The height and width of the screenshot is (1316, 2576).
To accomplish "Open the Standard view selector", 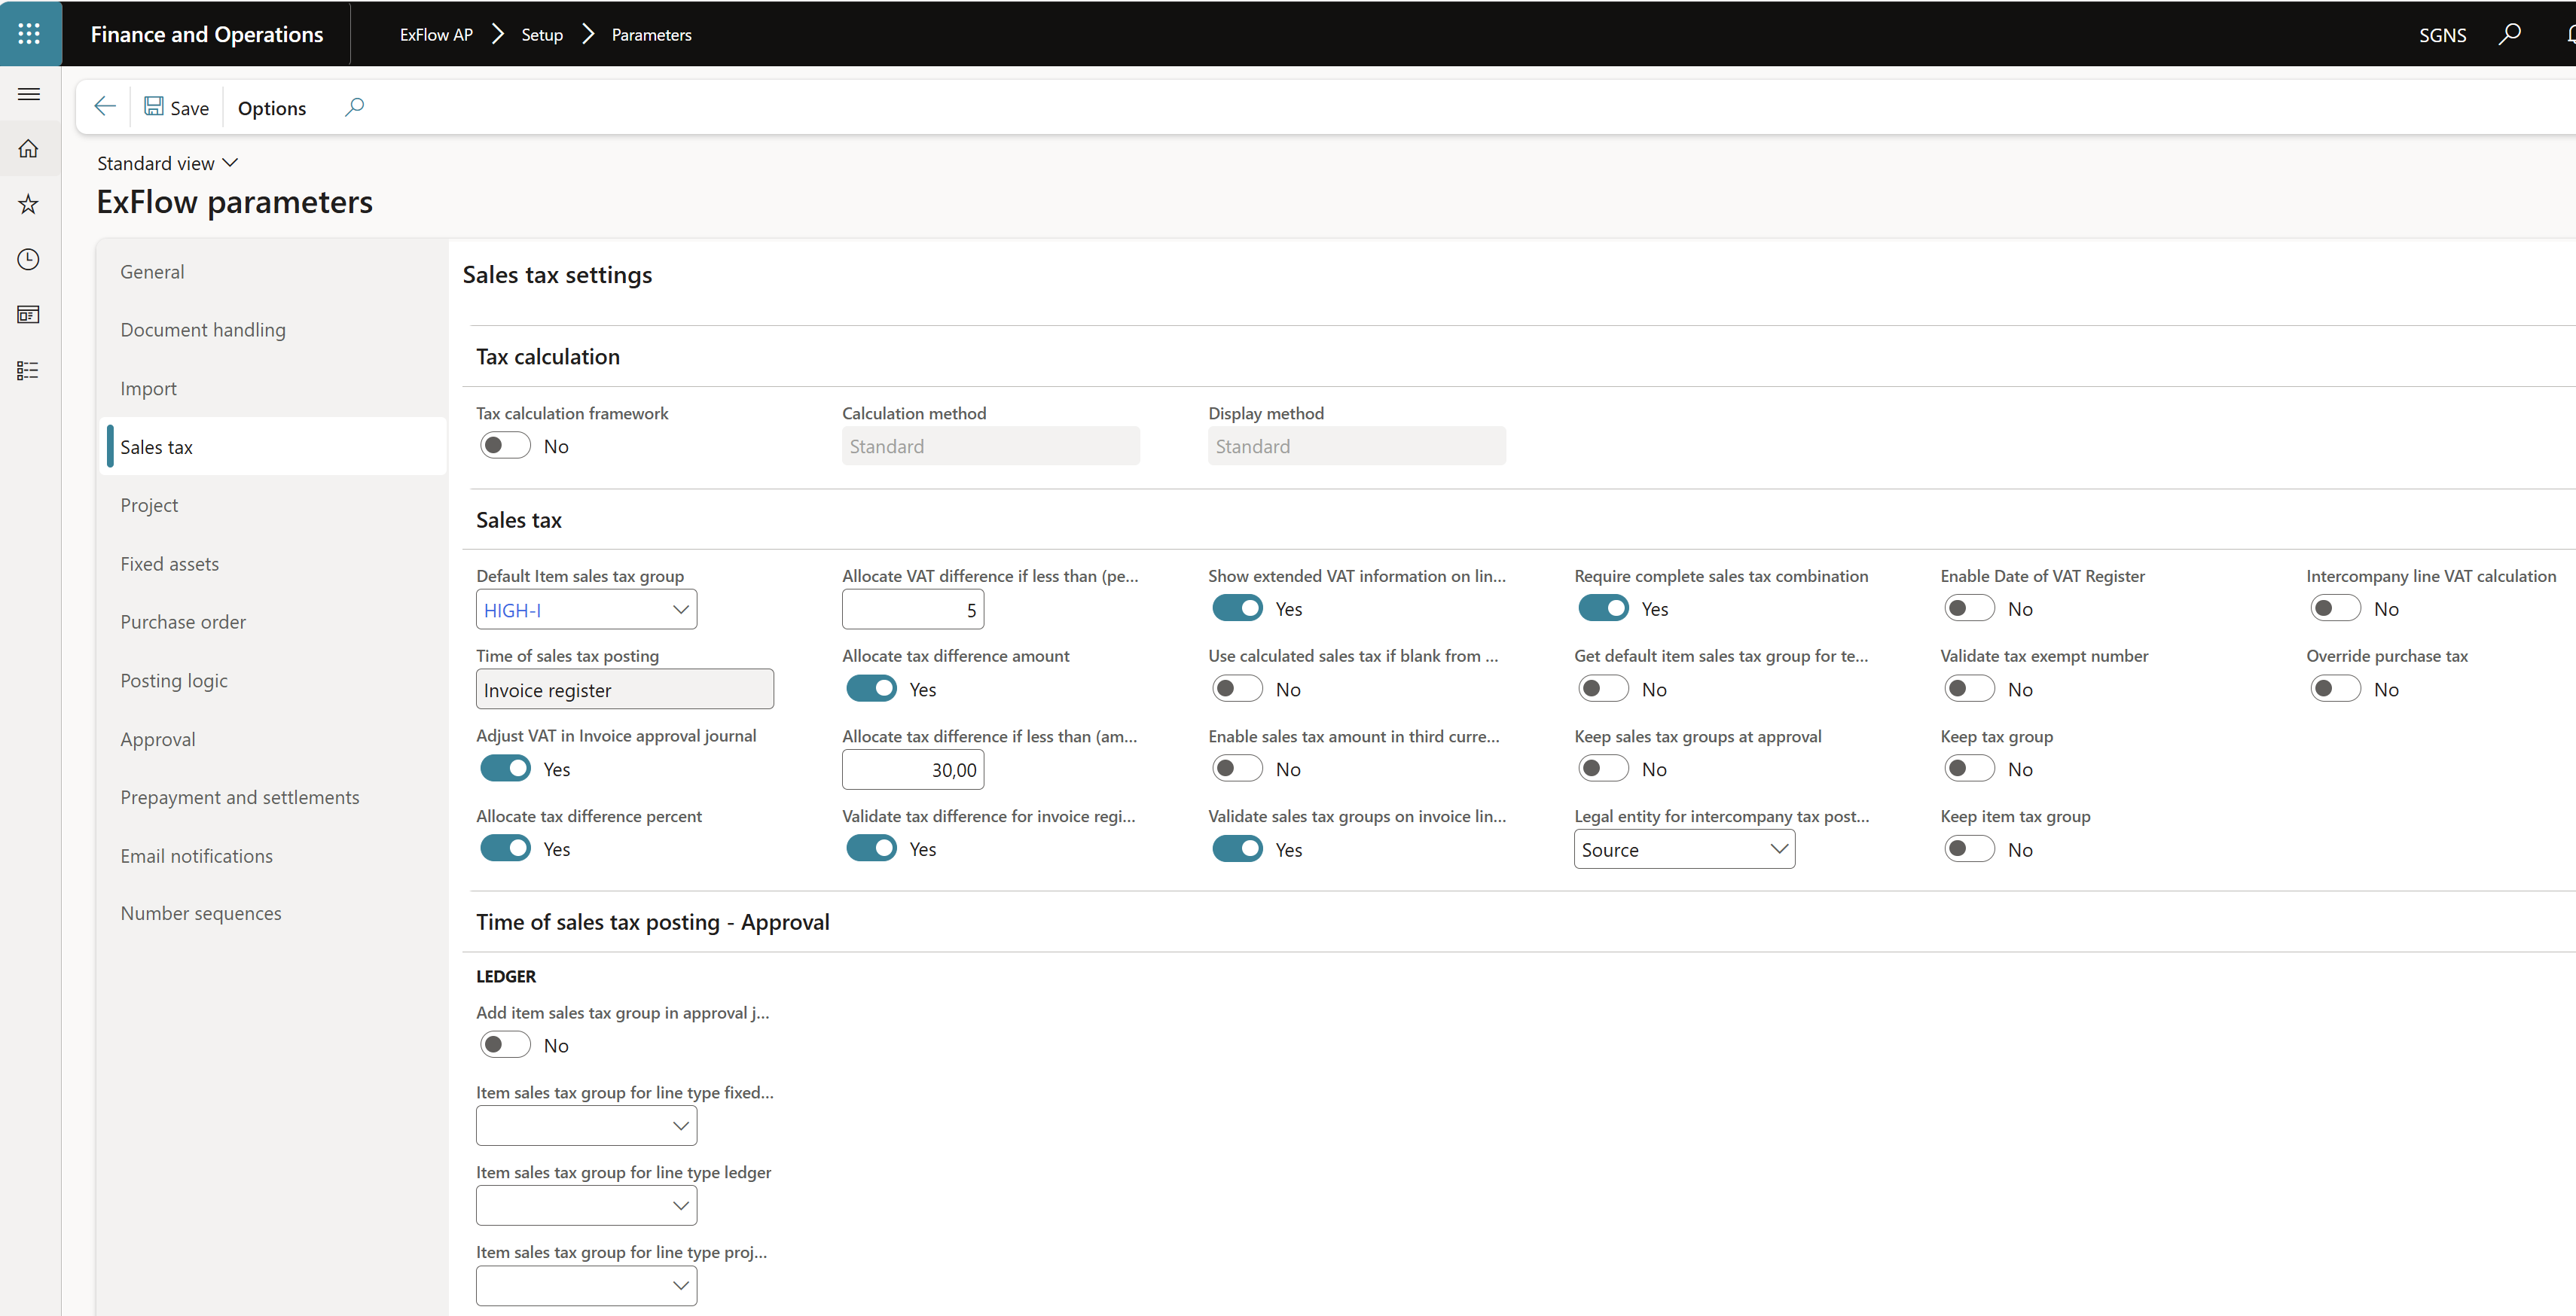I will (167, 163).
